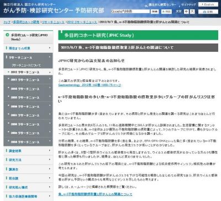Click the RSS feed icon button
The image size is (221, 201).
[166, 12]
